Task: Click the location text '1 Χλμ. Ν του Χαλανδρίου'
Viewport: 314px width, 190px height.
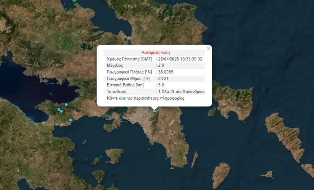Action: pos(182,91)
